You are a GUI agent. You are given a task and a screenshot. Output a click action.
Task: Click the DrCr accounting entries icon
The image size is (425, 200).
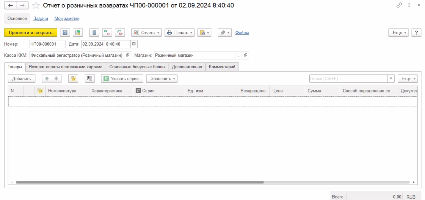107,33
